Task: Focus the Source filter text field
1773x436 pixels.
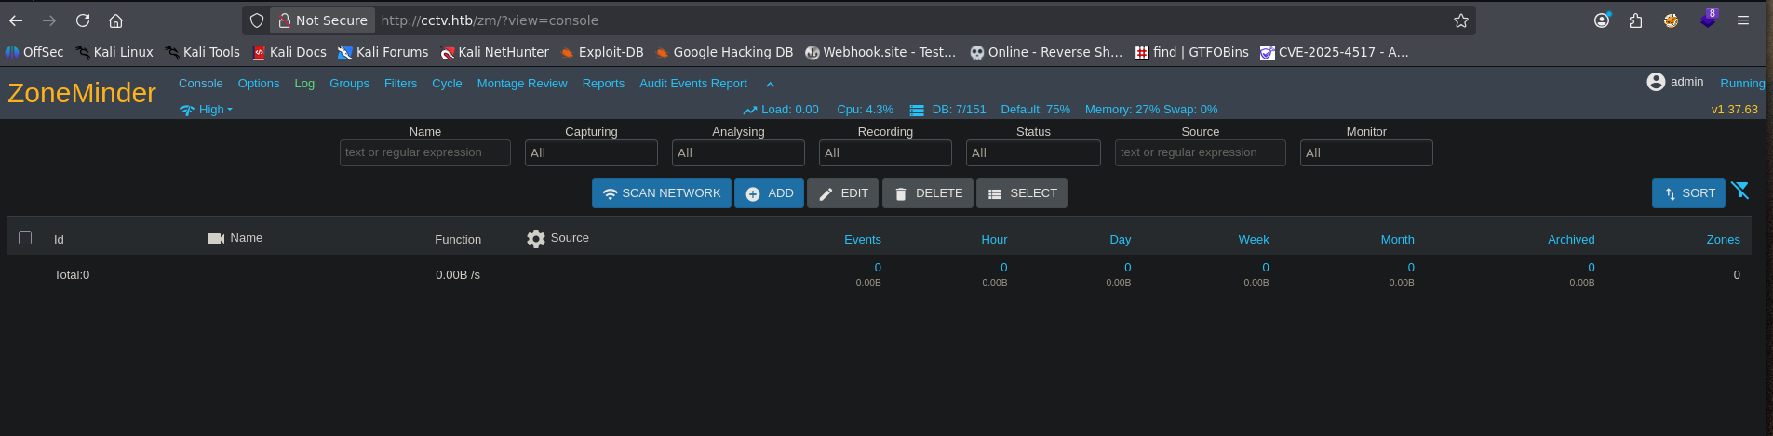Action: tap(1201, 152)
